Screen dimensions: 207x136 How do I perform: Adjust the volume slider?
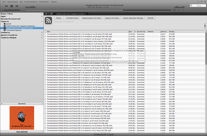click(12, 10)
